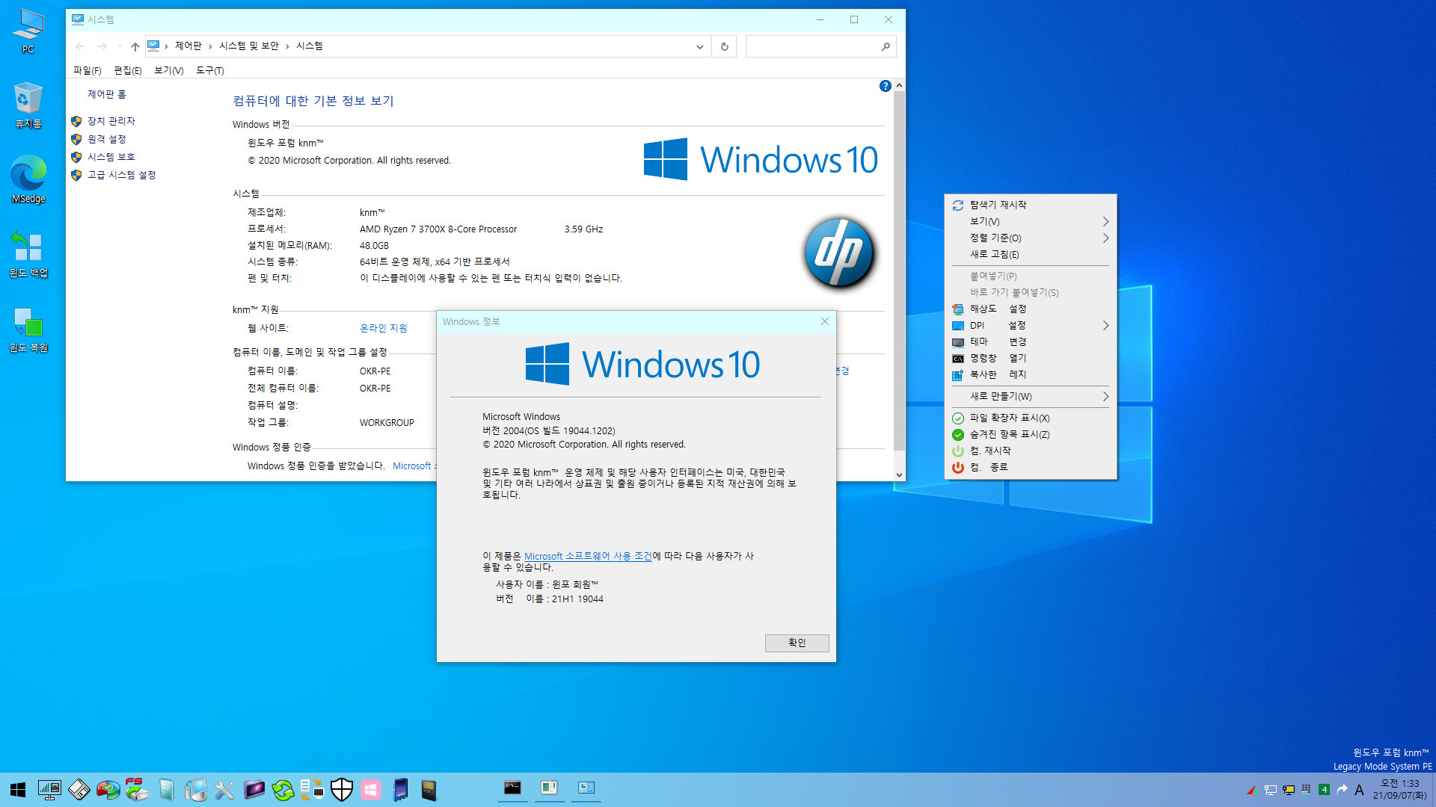Open the black SIM chip taskbar icon
The width and height of the screenshot is (1436, 807).
click(x=429, y=790)
